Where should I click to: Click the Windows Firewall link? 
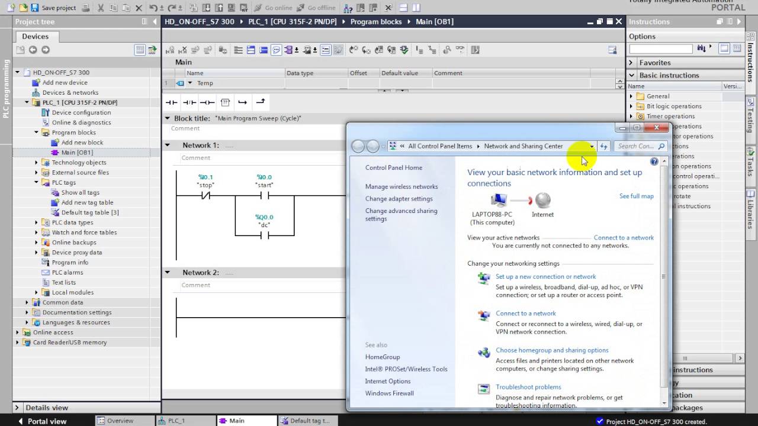coord(389,393)
